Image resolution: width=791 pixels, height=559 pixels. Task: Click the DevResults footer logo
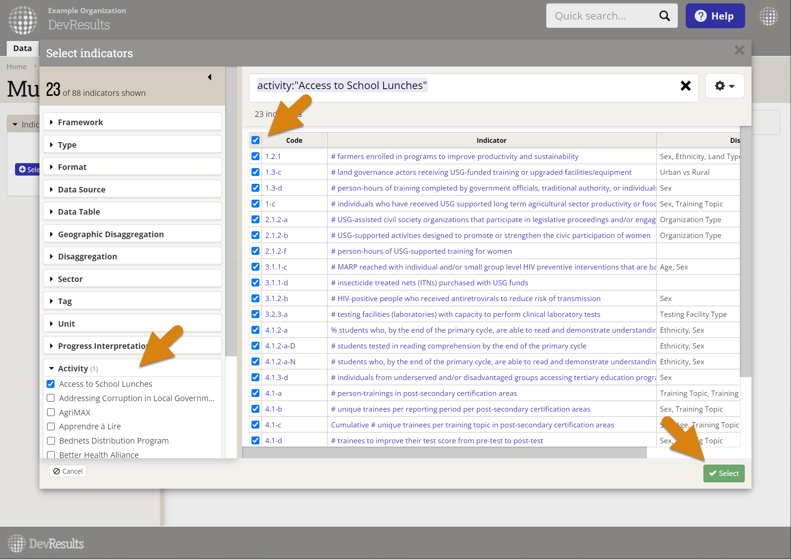tap(46, 543)
